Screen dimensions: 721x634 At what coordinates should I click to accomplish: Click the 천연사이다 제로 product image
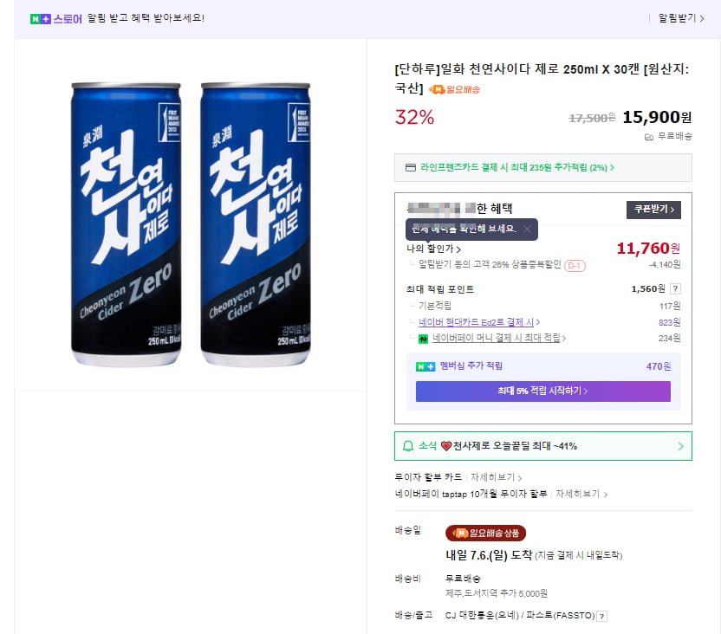tap(190, 224)
